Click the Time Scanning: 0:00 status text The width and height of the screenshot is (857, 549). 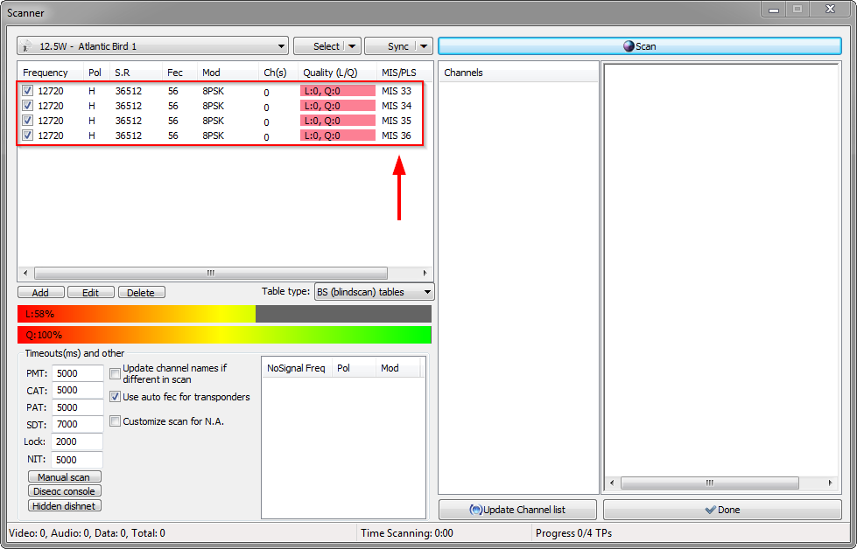point(407,533)
